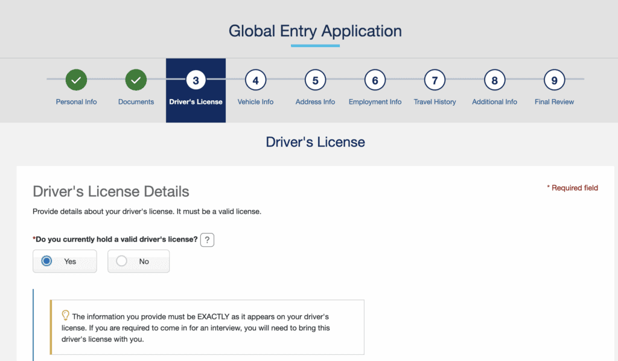Click the Final Review step 9 icon
The height and width of the screenshot is (361, 618).
(554, 80)
